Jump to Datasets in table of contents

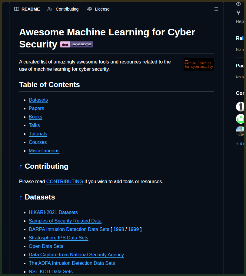[38, 100]
